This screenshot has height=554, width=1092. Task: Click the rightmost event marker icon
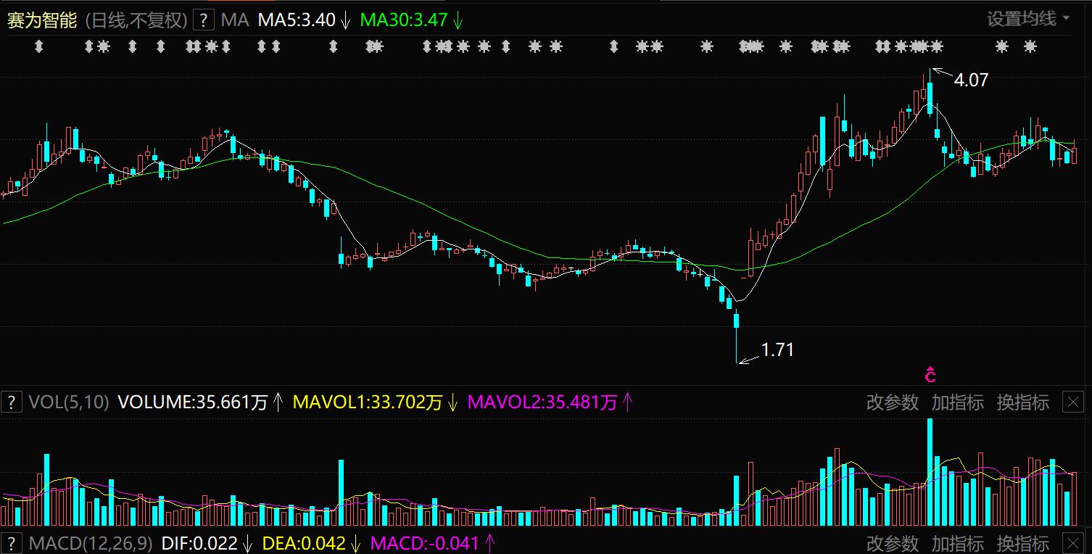1030,47
